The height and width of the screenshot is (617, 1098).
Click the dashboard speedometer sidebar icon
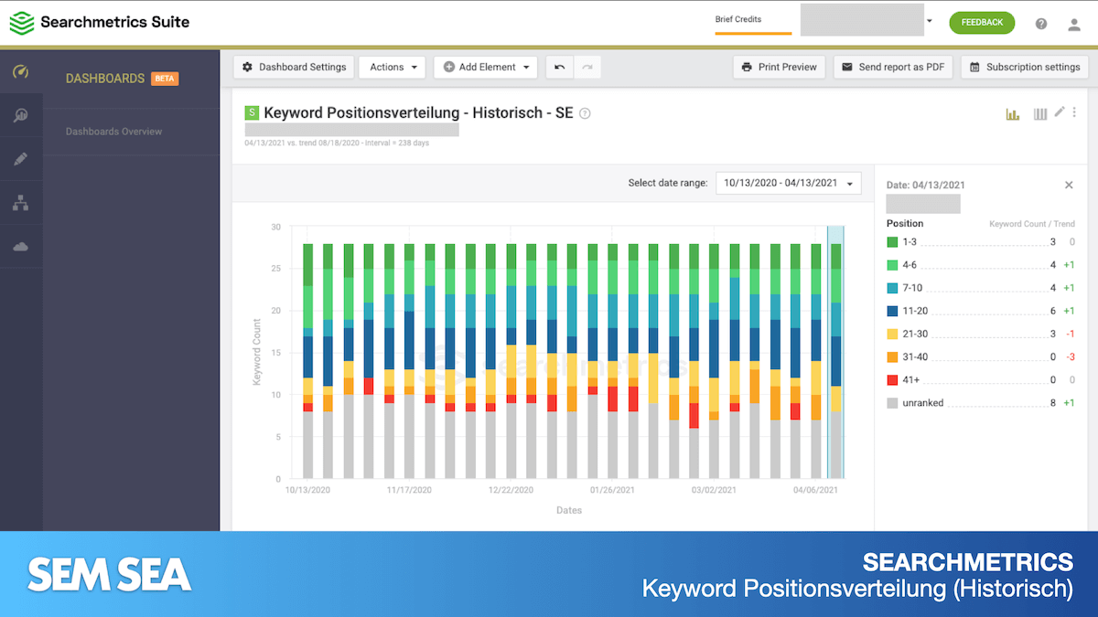[20, 72]
